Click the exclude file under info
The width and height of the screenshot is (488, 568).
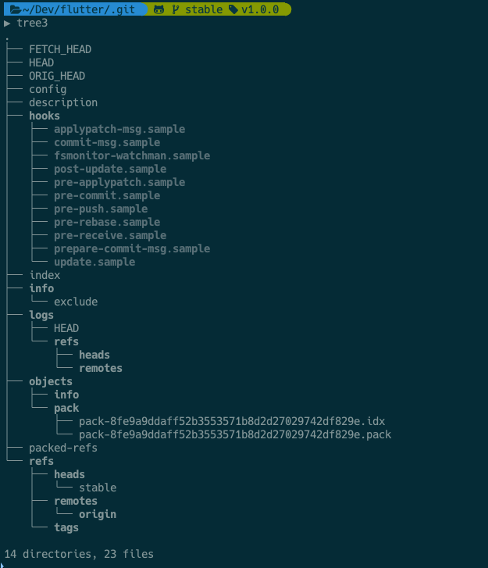76,302
